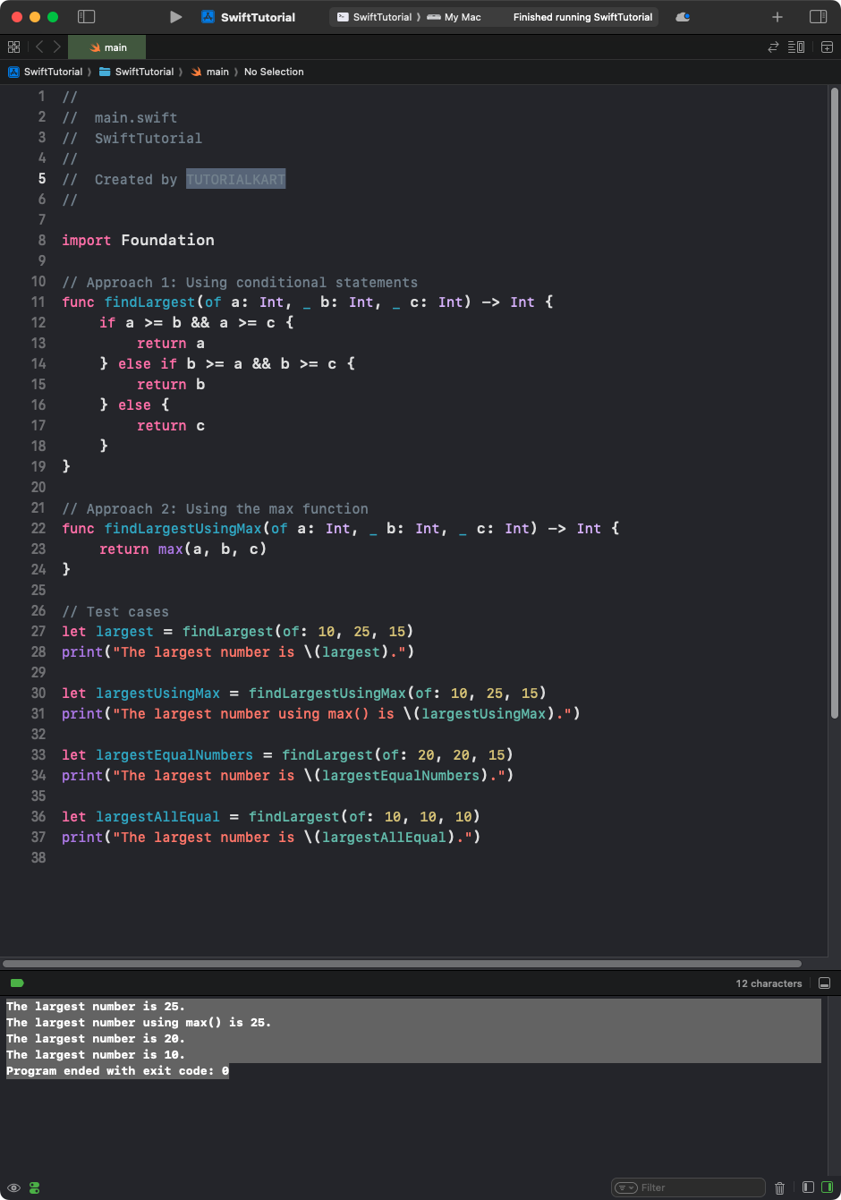
Task: Open Quick Look with the eye icon
Action: (x=13, y=1187)
